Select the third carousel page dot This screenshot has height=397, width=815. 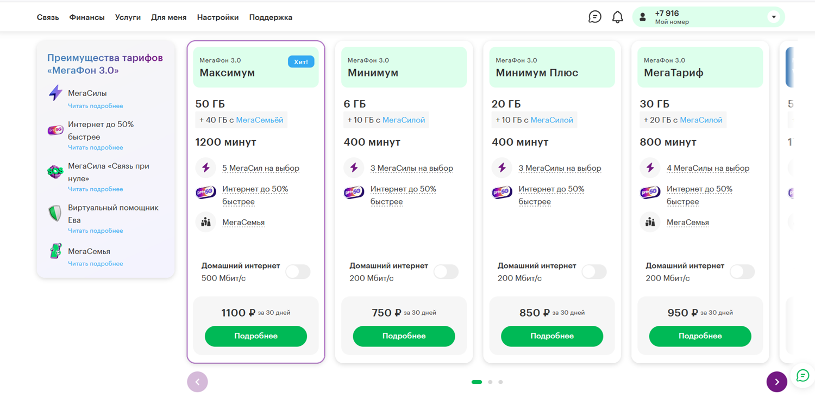(x=501, y=382)
